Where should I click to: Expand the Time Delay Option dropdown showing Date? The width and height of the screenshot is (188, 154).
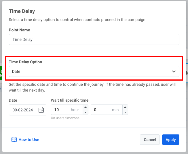[x=94, y=71]
